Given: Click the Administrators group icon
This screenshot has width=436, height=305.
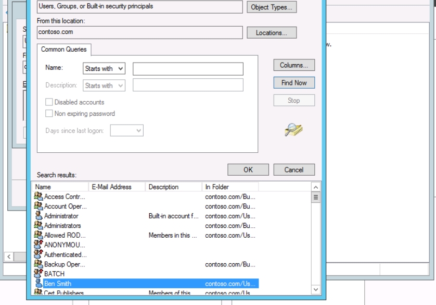Looking at the screenshot, I should (39, 226).
